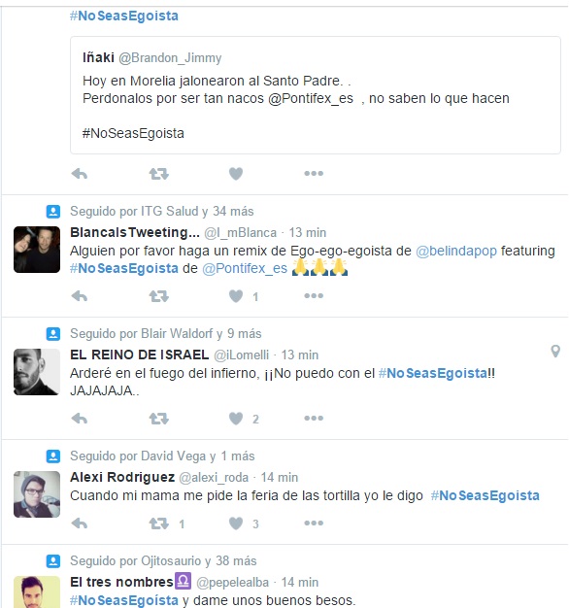Screen dimensions: 569x608
Task: Retweet Alexi Rodriguez's tortilla tweet
Action: pos(159,524)
